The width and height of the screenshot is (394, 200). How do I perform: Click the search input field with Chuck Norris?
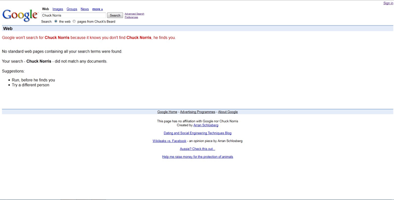(x=73, y=15)
